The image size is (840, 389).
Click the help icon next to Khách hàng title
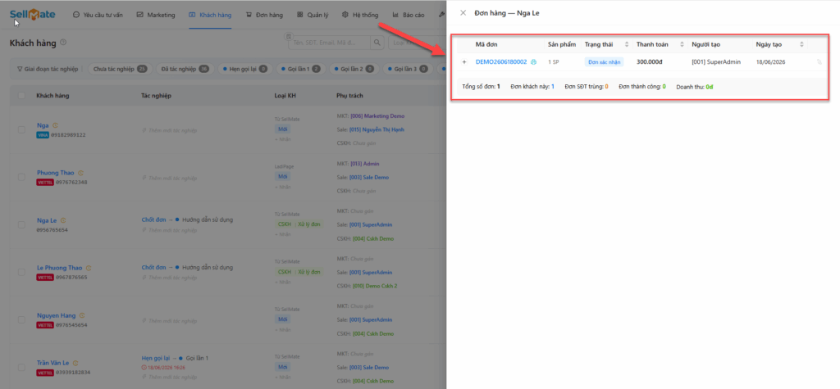click(63, 43)
